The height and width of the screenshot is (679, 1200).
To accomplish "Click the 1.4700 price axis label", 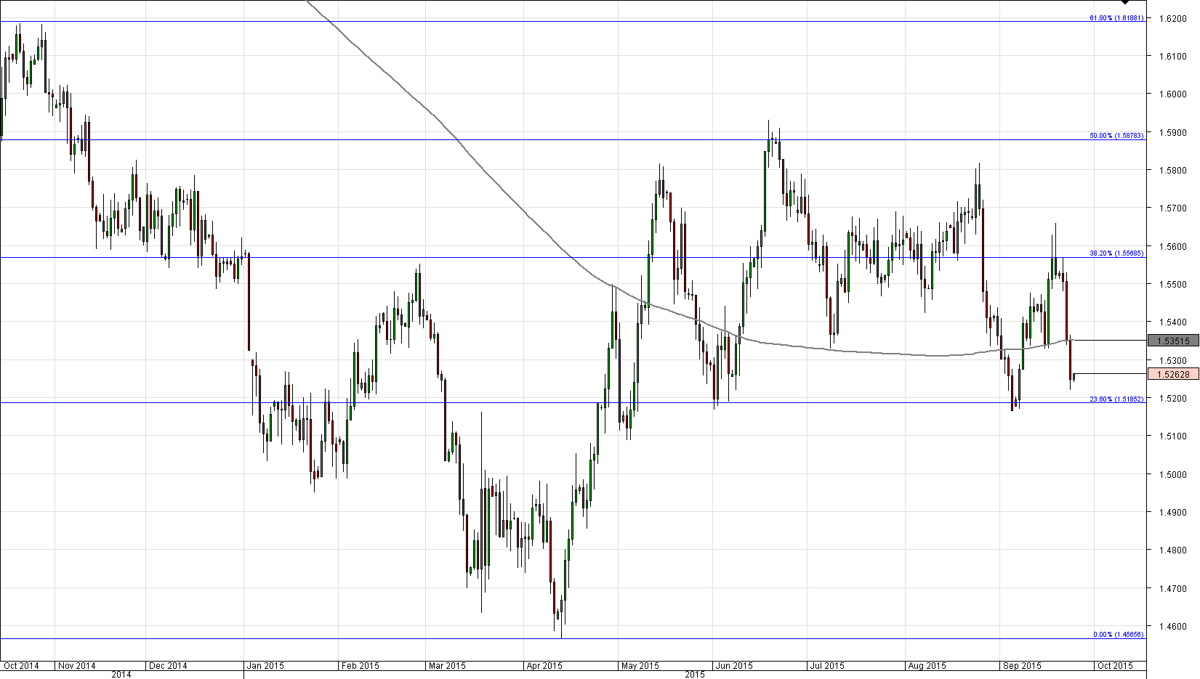I will [x=1172, y=588].
